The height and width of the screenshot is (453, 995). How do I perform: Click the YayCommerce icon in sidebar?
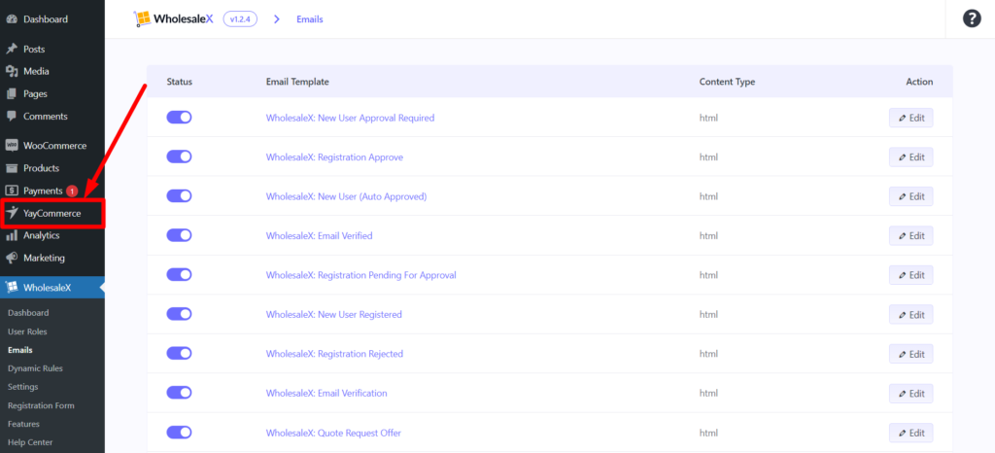pos(12,213)
